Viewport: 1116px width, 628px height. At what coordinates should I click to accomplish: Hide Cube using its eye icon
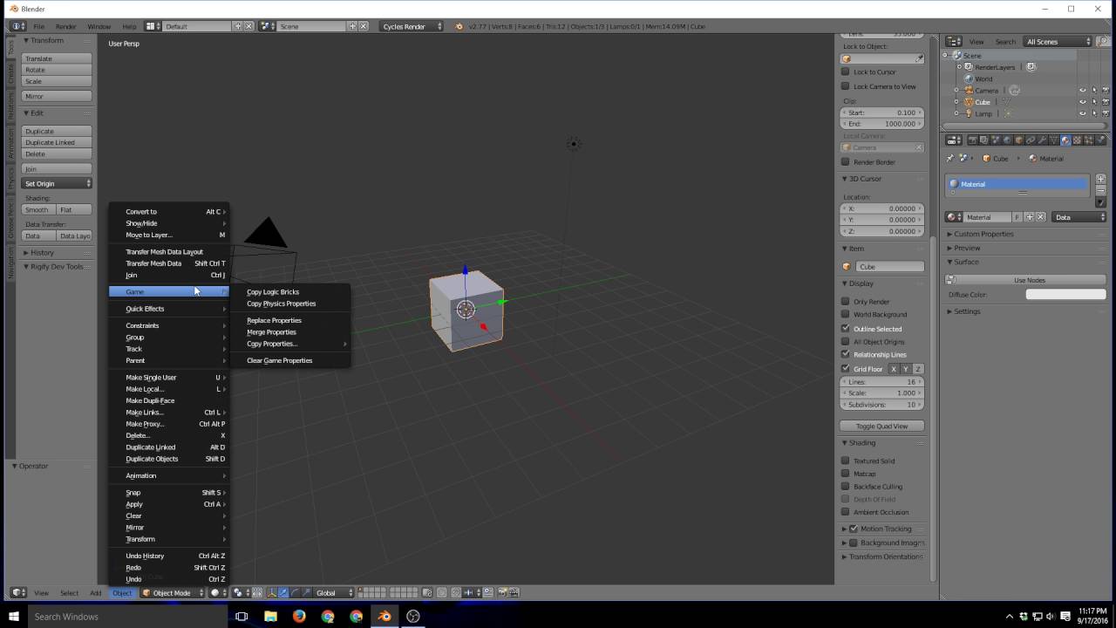(x=1083, y=102)
